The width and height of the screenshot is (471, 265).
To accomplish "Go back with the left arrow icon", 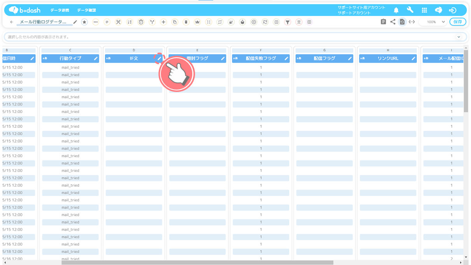I will (x=12, y=22).
